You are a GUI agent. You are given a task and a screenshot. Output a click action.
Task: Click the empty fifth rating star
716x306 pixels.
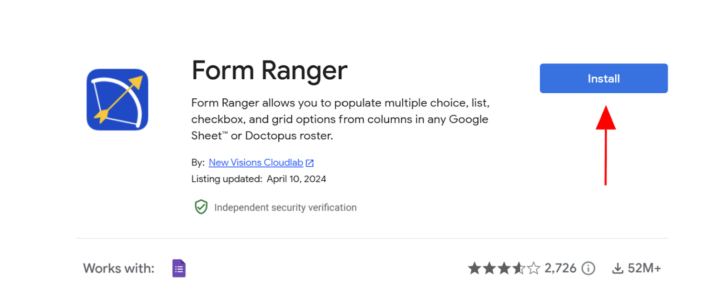click(x=534, y=268)
